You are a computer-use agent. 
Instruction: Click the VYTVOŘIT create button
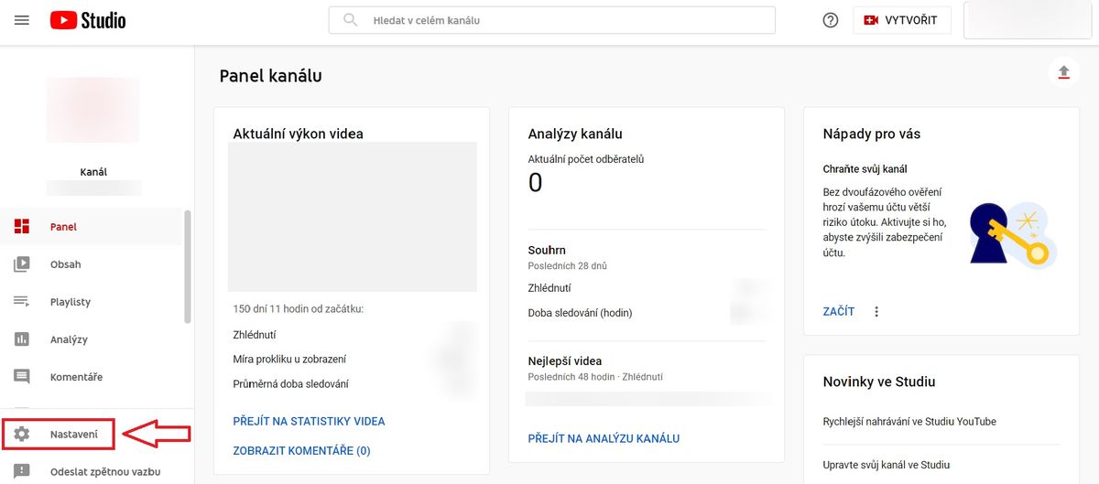[901, 20]
